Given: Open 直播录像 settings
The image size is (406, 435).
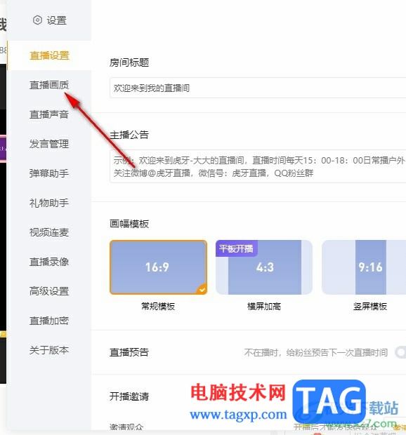Looking at the screenshot, I should 49,262.
